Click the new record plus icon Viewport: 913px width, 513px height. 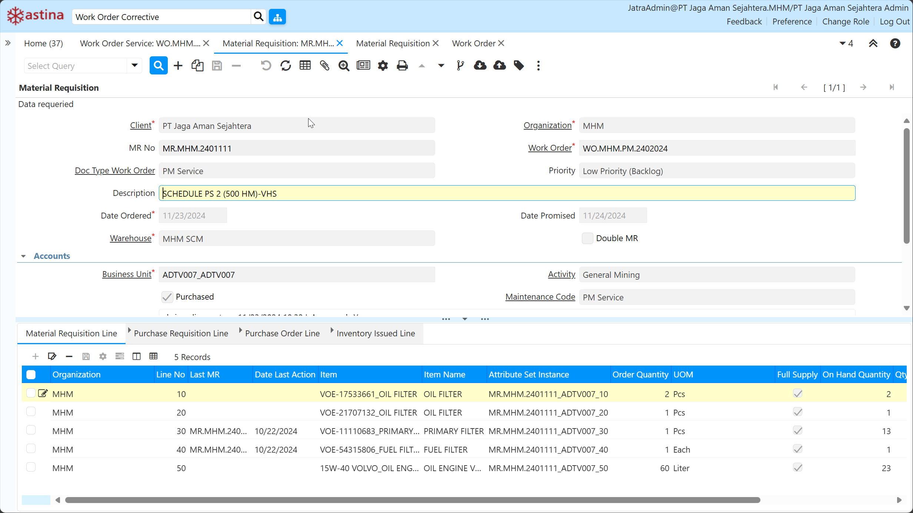point(178,66)
